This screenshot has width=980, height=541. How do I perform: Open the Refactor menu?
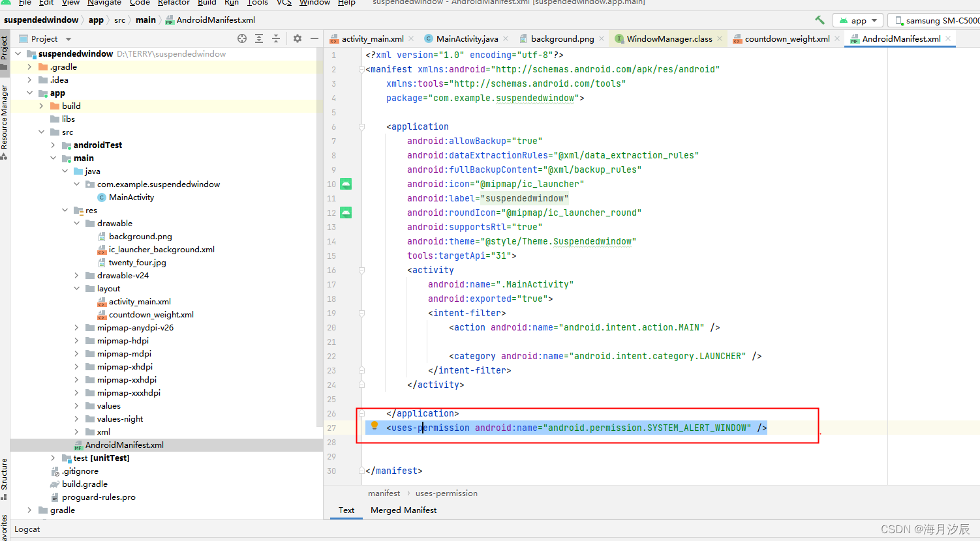(x=174, y=3)
